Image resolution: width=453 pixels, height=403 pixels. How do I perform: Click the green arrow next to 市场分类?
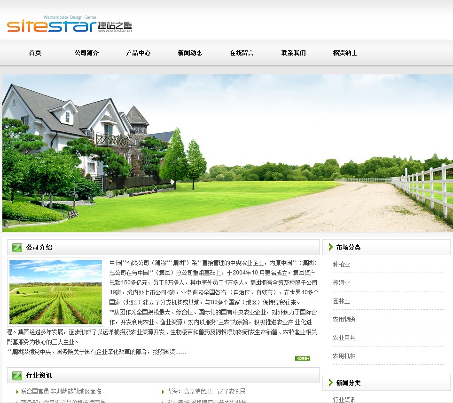tap(330, 247)
